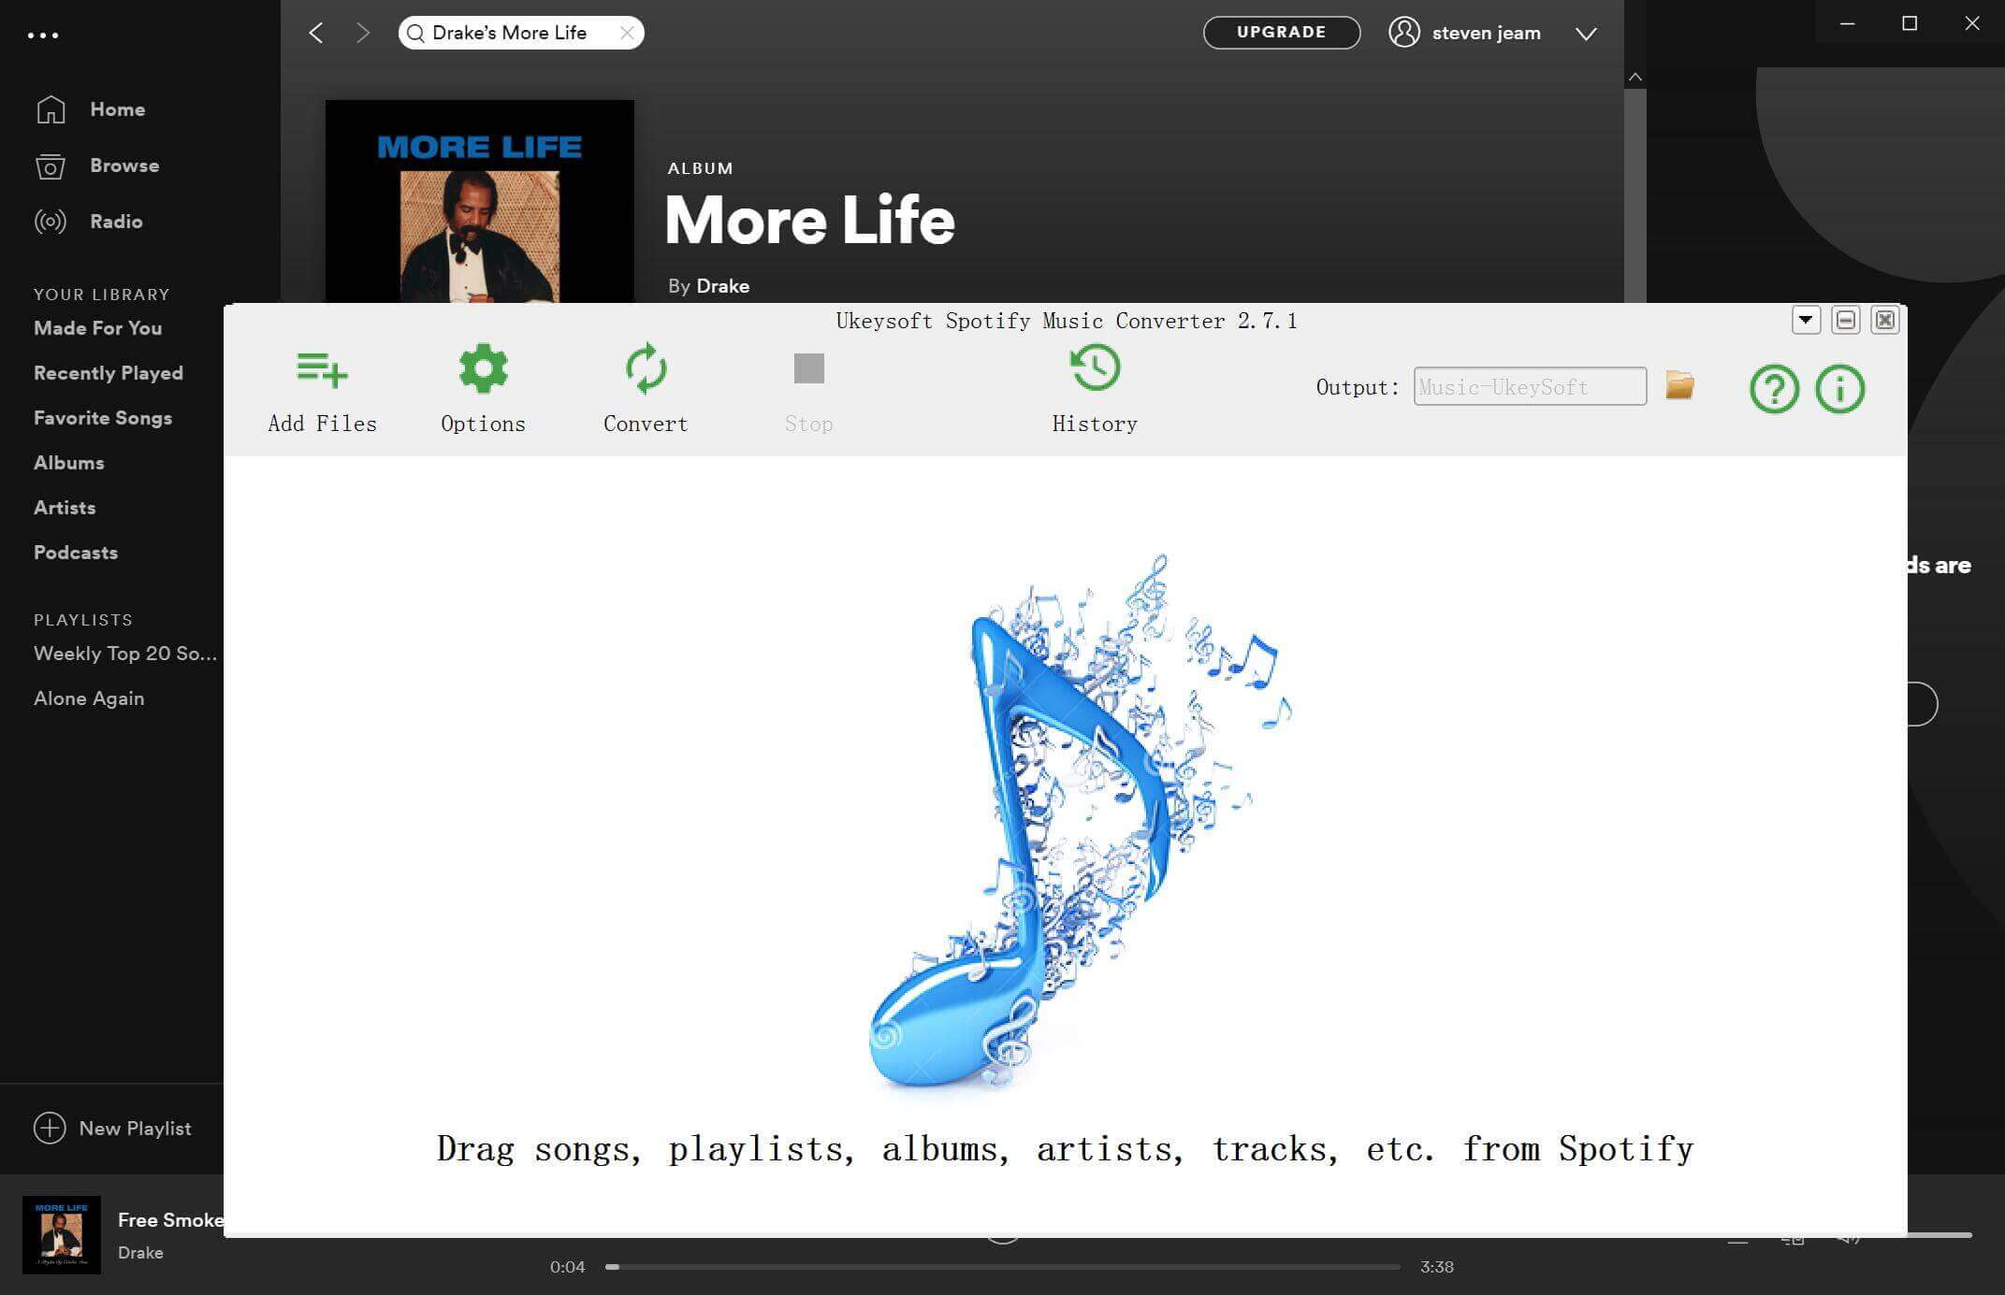This screenshot has height=1295, width=2005.
Task: Click the playback progress slider at 0:04
Action: coord(617,1267)
